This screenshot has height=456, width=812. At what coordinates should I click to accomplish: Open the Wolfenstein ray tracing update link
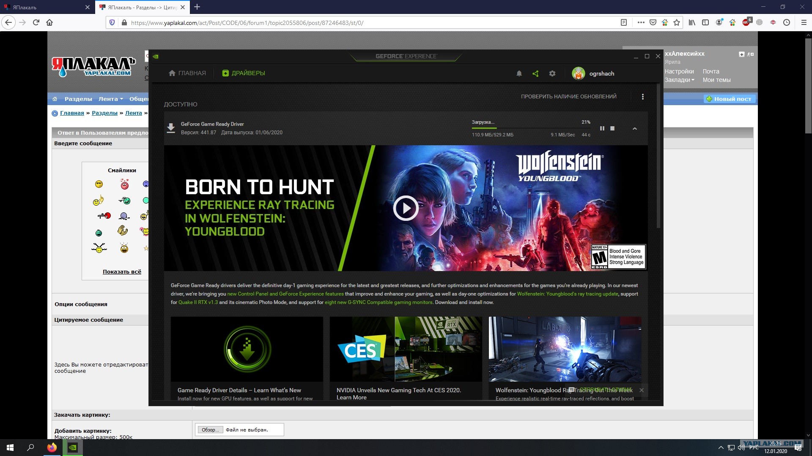pyautogui.click(x=568, y=294)
